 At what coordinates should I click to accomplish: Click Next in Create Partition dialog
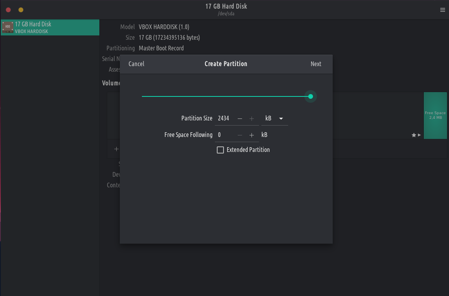[316, 64]
